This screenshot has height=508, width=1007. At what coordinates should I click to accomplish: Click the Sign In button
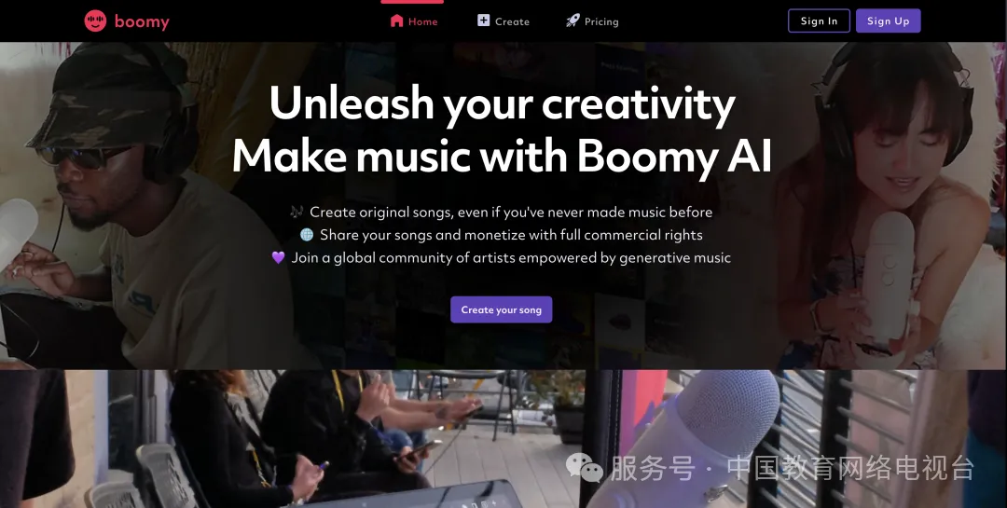click(819, 21)
